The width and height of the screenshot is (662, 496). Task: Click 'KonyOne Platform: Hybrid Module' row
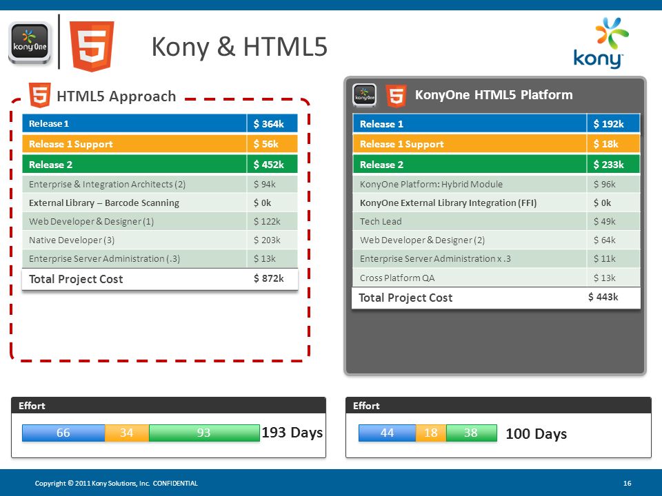pyautogui.click(x=496, y=184)
